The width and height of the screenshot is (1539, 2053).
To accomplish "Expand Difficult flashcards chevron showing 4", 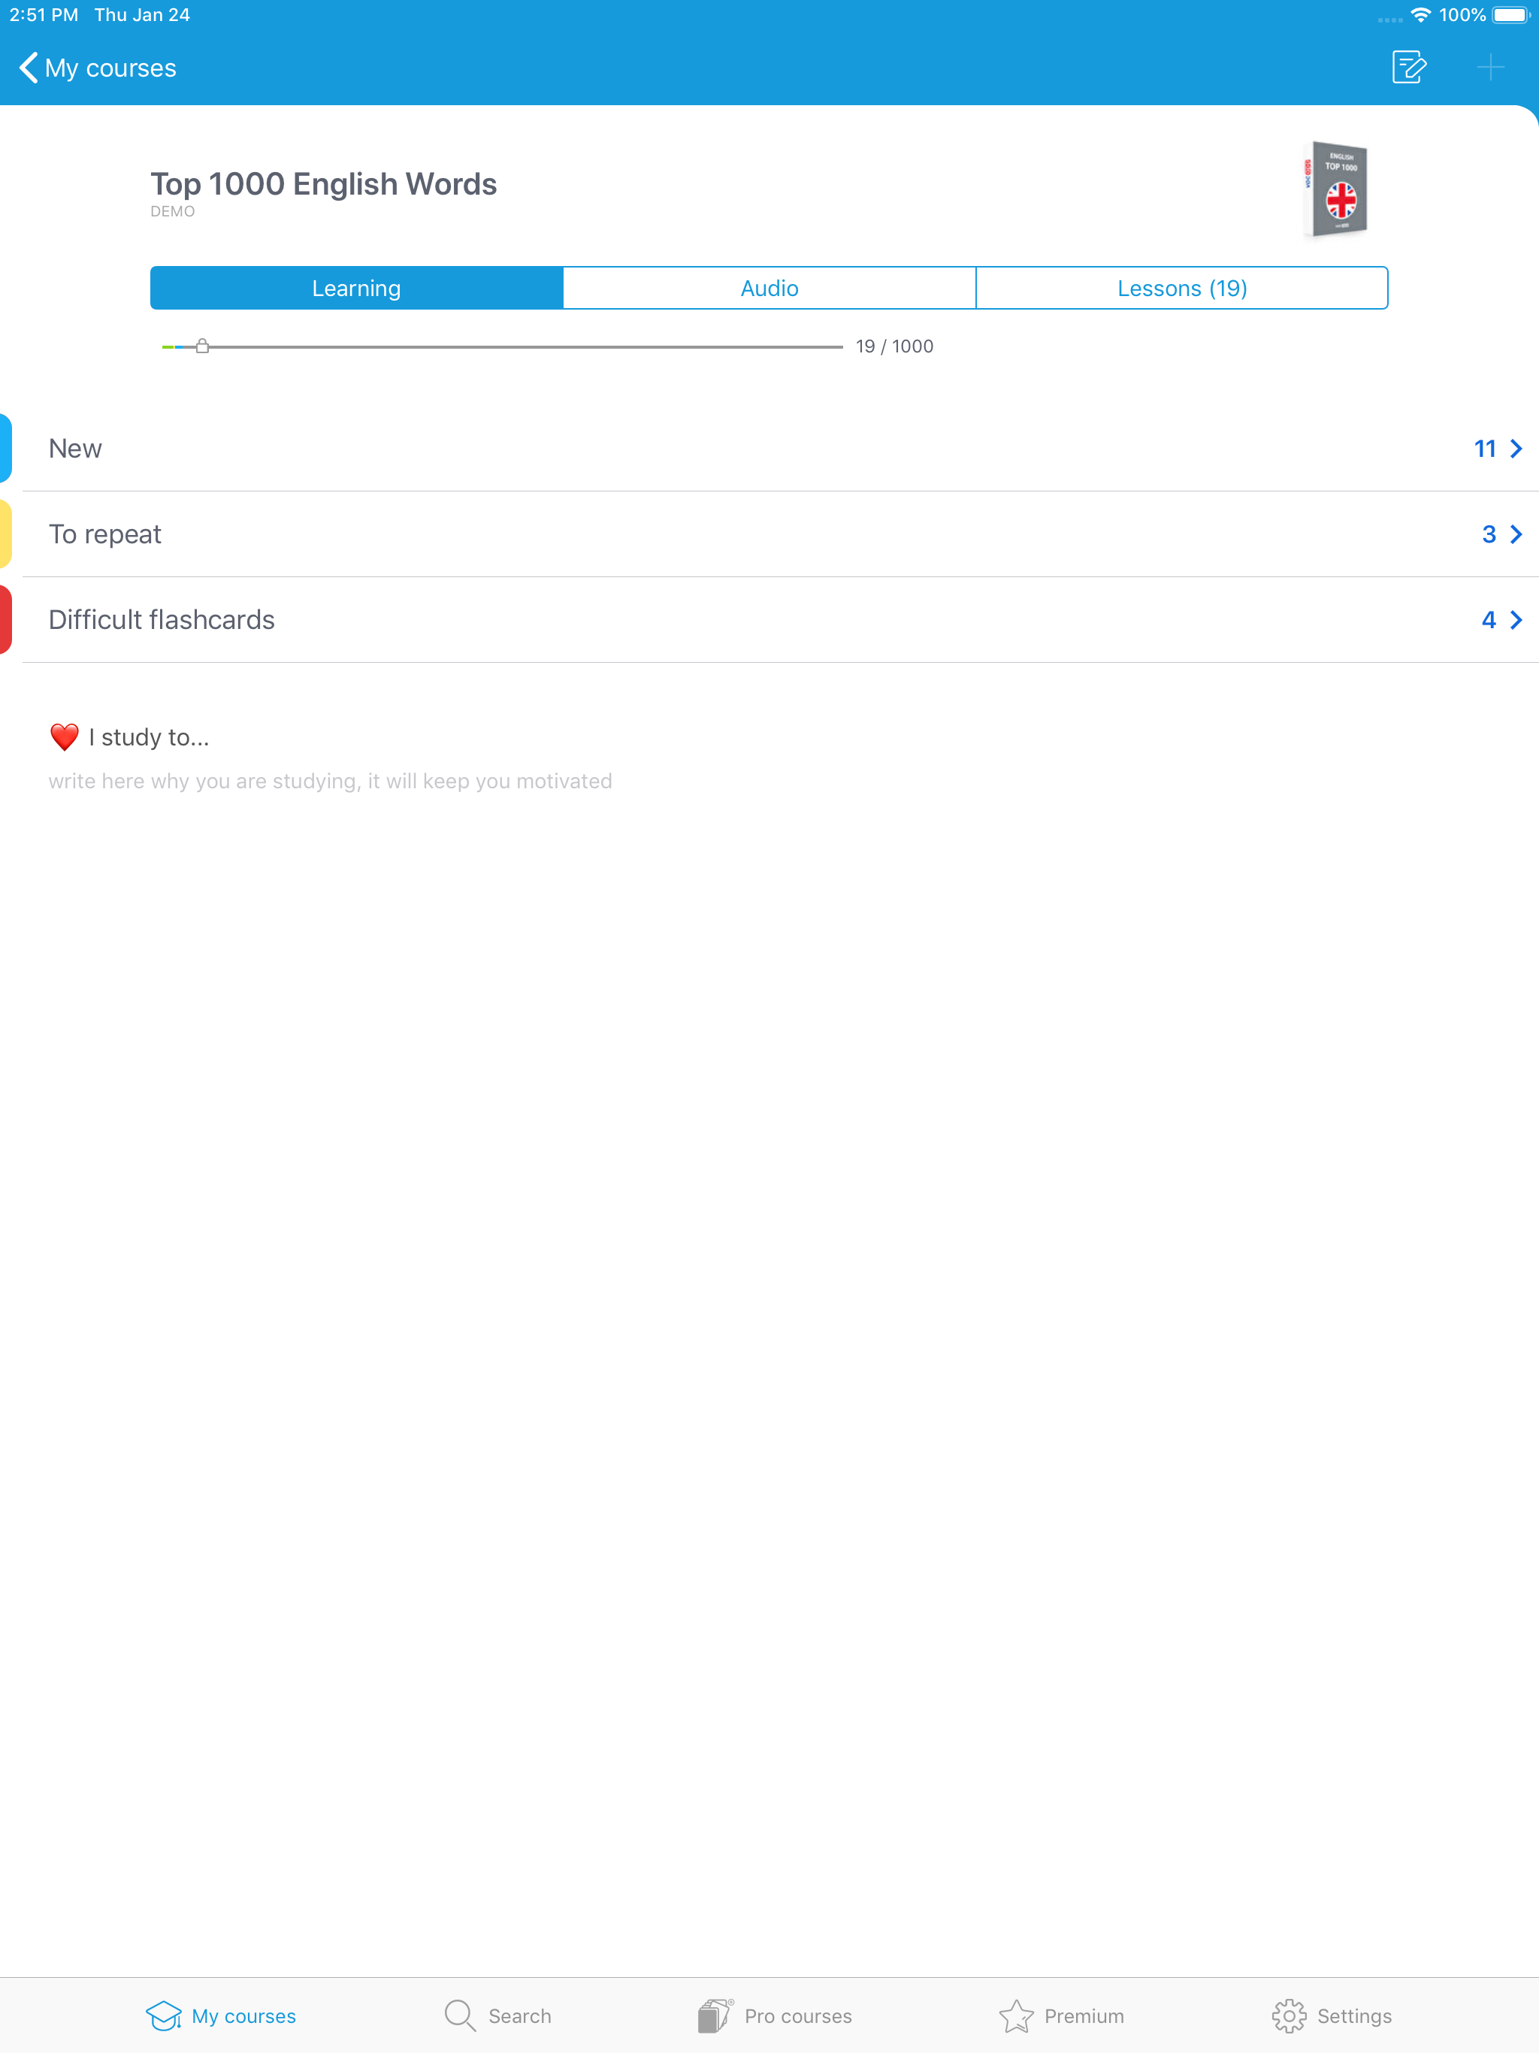I will pos(1516,619).
